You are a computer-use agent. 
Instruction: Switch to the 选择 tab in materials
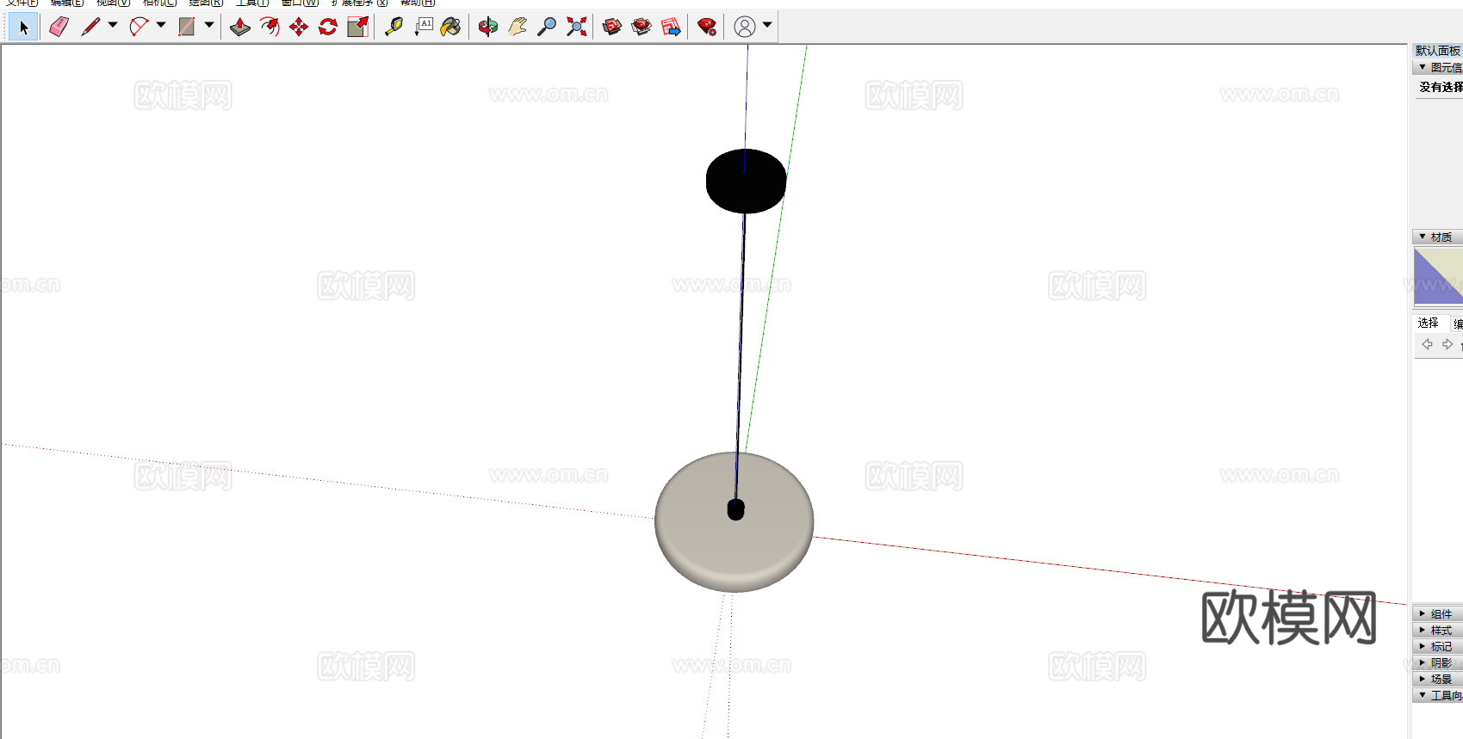point(1429,323)
